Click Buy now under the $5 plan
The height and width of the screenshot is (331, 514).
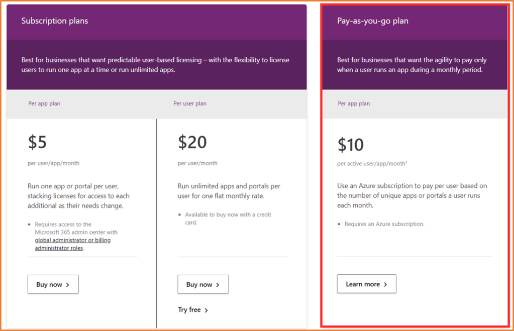click(53, 284)
